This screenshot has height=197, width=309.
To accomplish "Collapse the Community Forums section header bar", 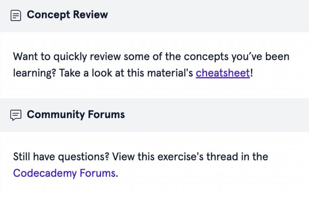I will click(x=212, y=115).
